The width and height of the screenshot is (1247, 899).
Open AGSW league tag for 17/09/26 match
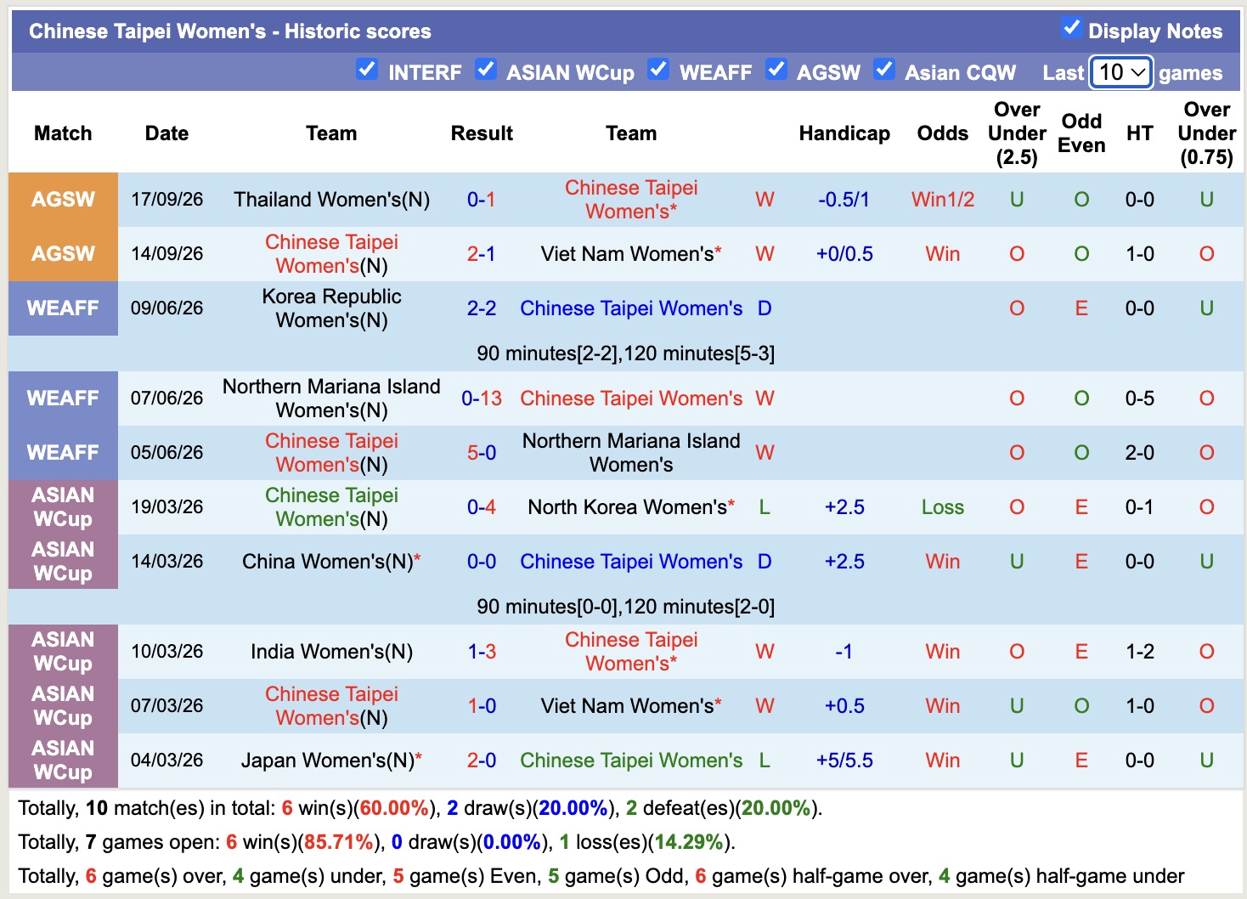pos(63,200)
